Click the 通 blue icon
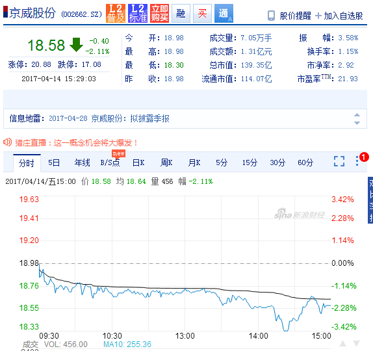 pos(224,14)
